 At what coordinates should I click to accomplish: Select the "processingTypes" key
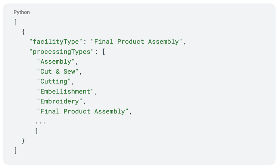coord(62,52)
